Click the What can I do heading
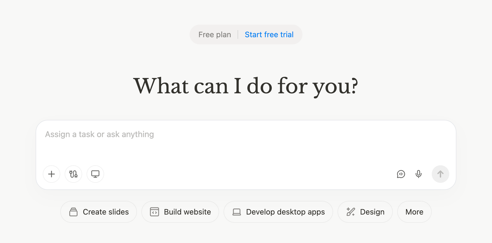Image resolution: width=492 pixels, height=243 pixels. click(246, 86)
